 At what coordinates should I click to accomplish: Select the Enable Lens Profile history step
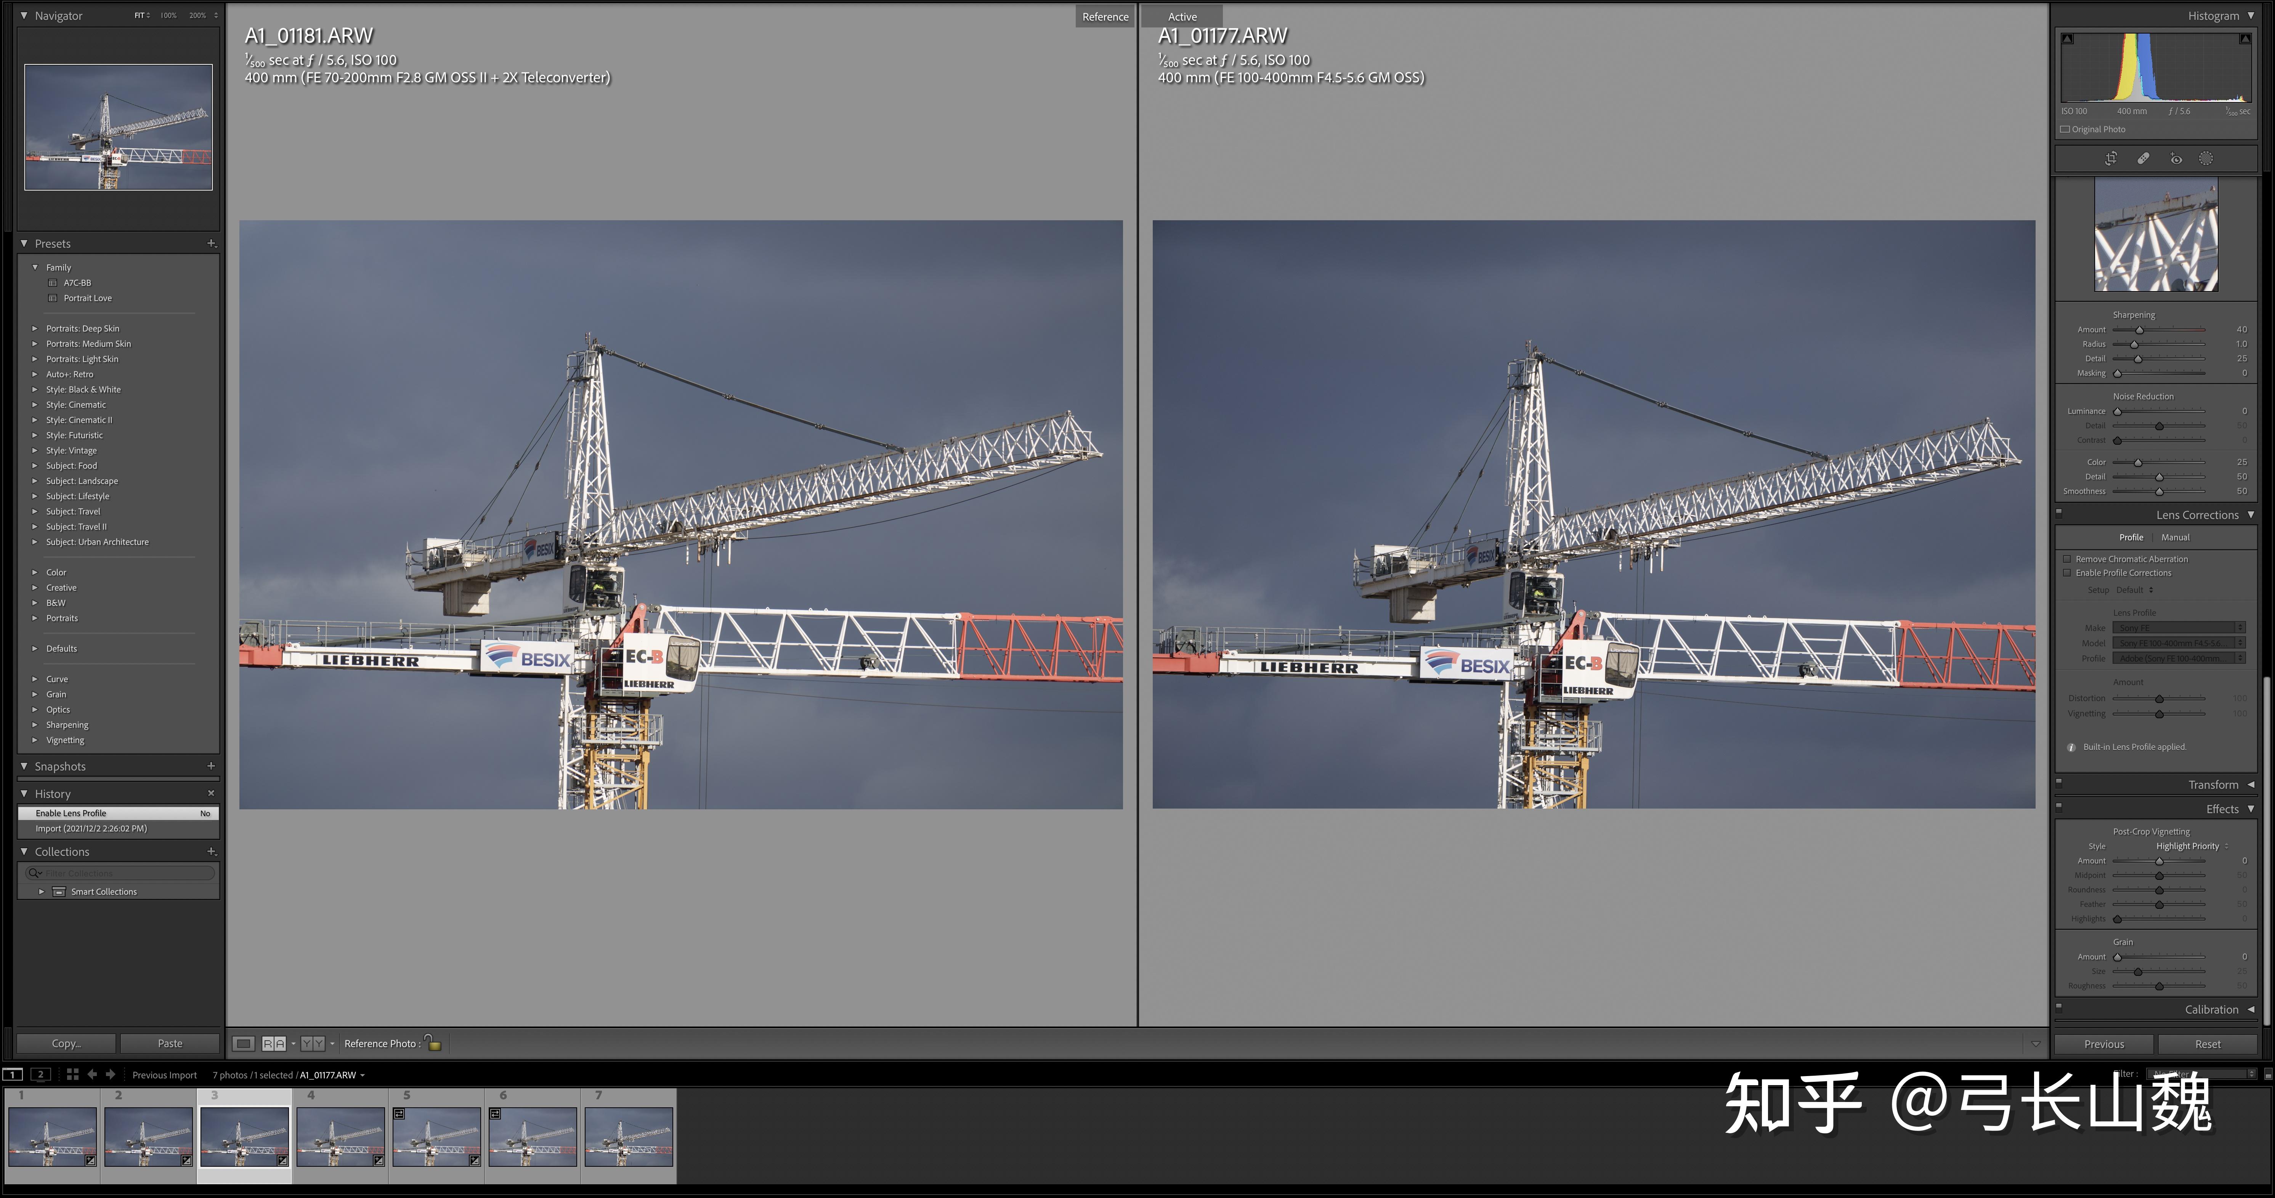(x=118, y=813)
